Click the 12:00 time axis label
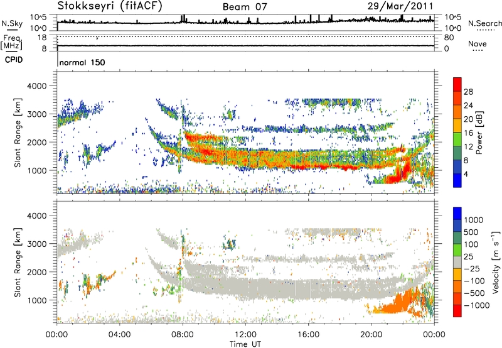This screenshot has height=348, width=502. point(245,335)
